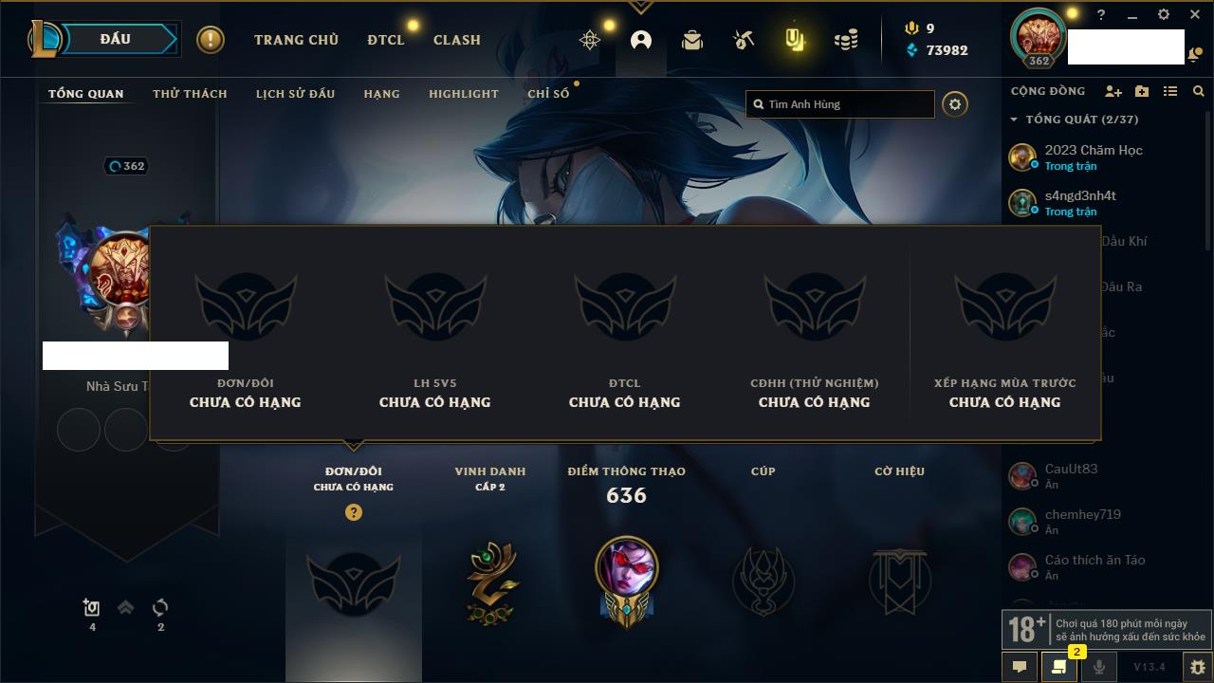Switch to the LỊCH SỬ ĐẤU tab
The image size is (1214, 683).
tap(295, 94)
